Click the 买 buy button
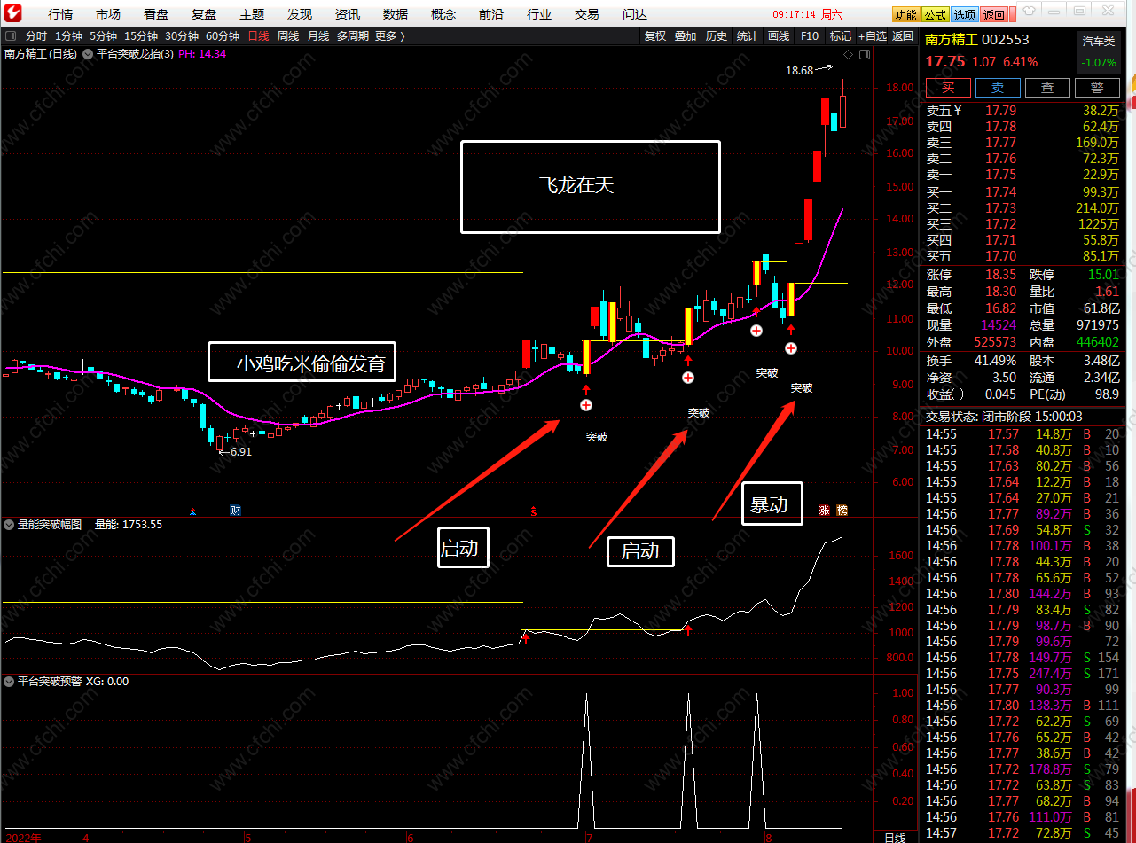This screenshot has width=1136, height=843. click(x=948, y=88)
